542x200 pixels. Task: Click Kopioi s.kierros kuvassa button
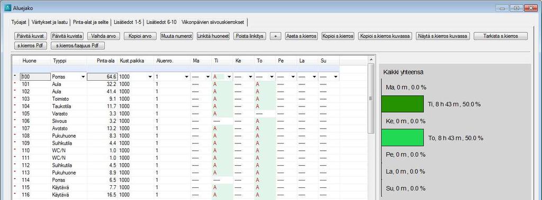point(385,36)
